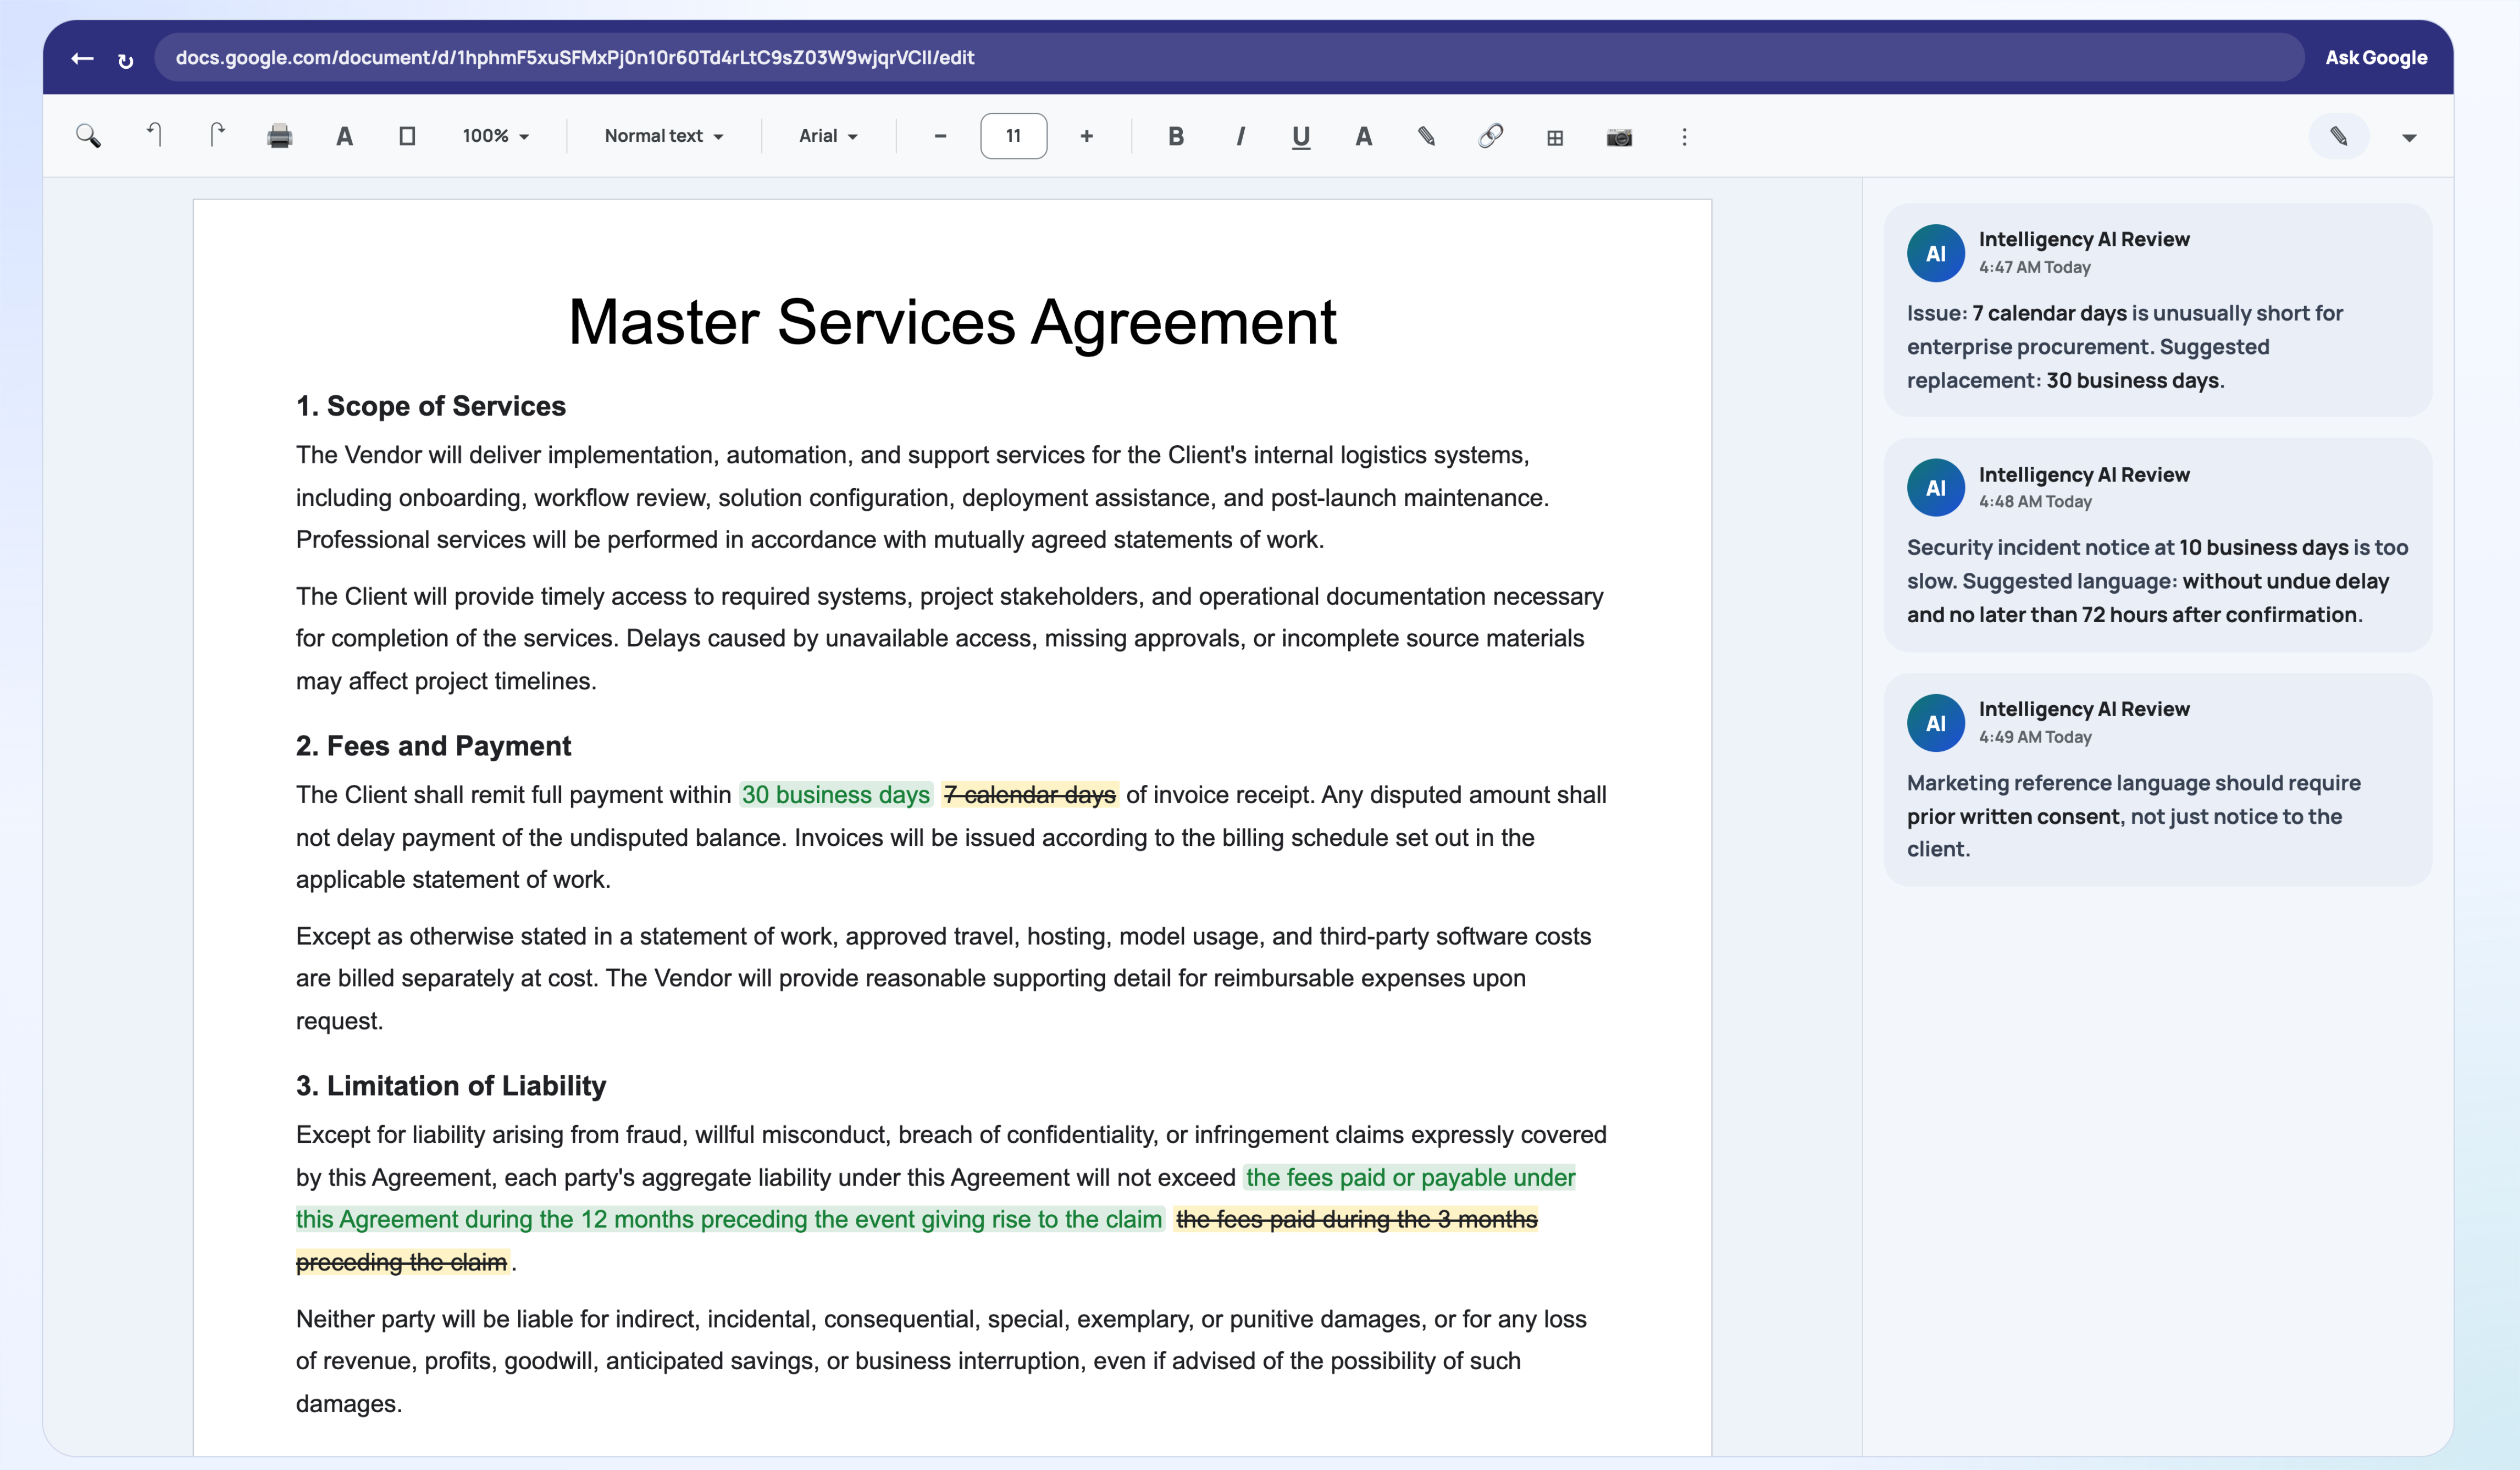The width and height of the screenshot is (2520, 1470).
Task: Open the 100% zoom dropdown
Action: [496, 136]
